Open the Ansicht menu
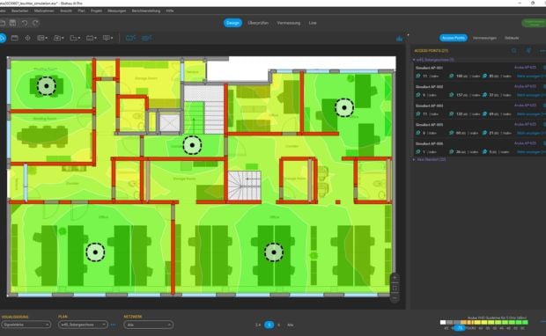This screenshot has height=336, width=546. 66,11
